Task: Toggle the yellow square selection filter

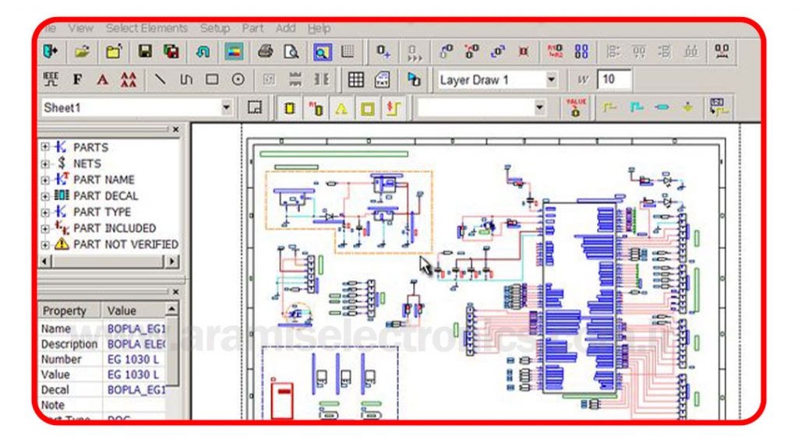Action: tap(368, 107)
